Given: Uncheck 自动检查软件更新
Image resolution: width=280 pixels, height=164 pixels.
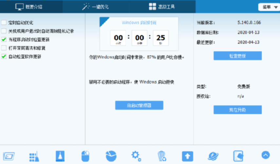Looking at the screenshot, I should [x=4, y=57].
